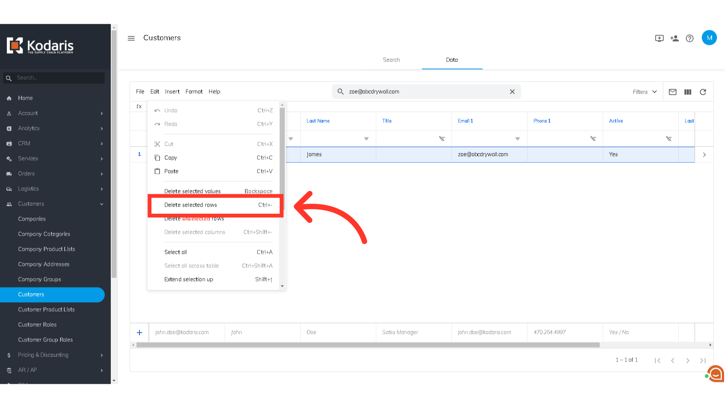This screenshot has width=726, height=408.
Task: Toggle Title column filter icon
Action: 442,139
